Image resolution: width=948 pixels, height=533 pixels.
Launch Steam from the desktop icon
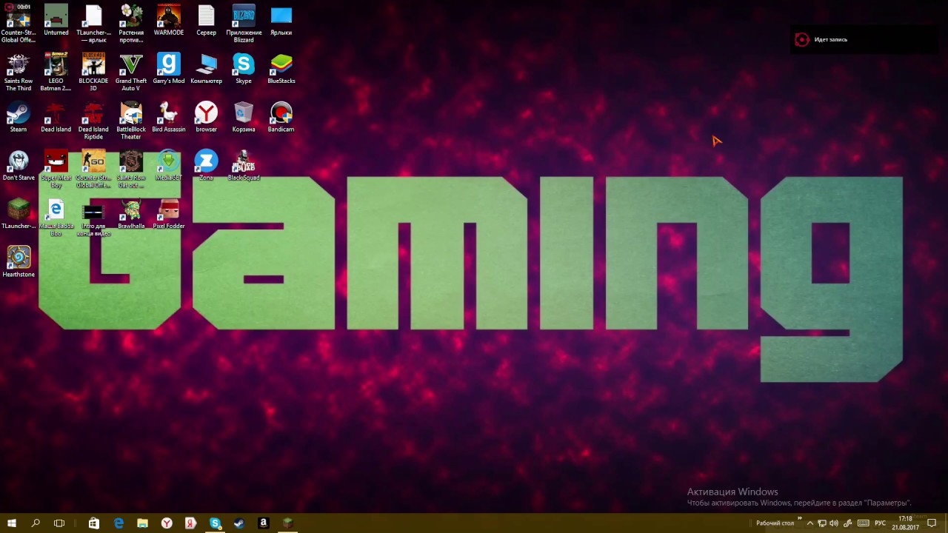[x=19, y=117]
